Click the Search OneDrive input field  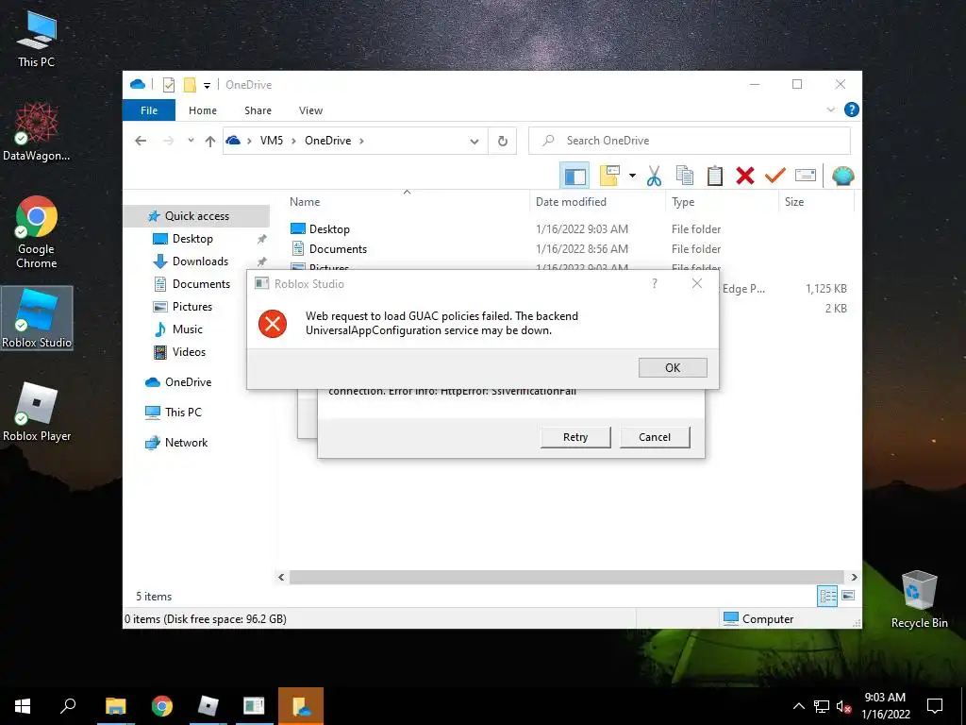click(690, 141)
